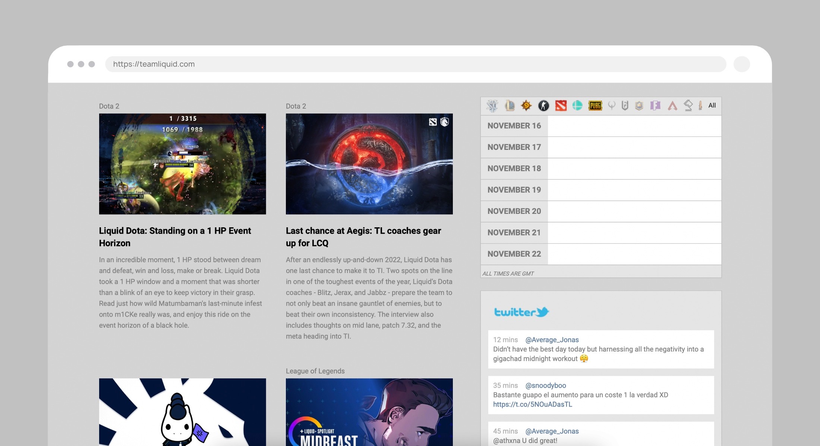Click the browser address bar
This screenshot has width=820, height=446.
(x=415, y=64)
